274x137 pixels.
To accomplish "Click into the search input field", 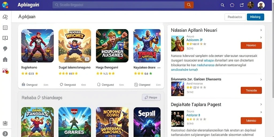I will [x=119, y=5].
